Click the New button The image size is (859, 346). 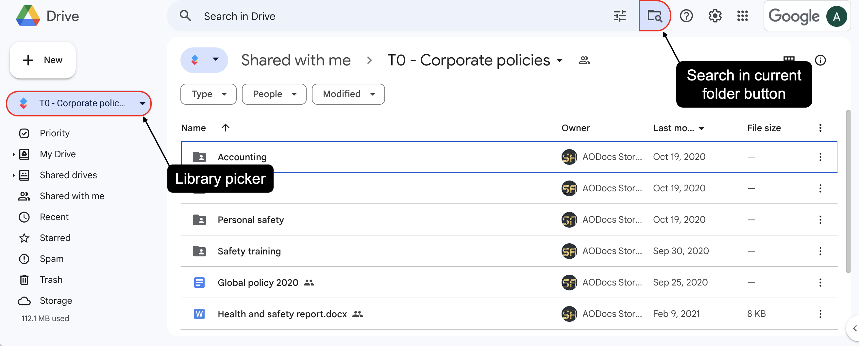tap(43, 60)
